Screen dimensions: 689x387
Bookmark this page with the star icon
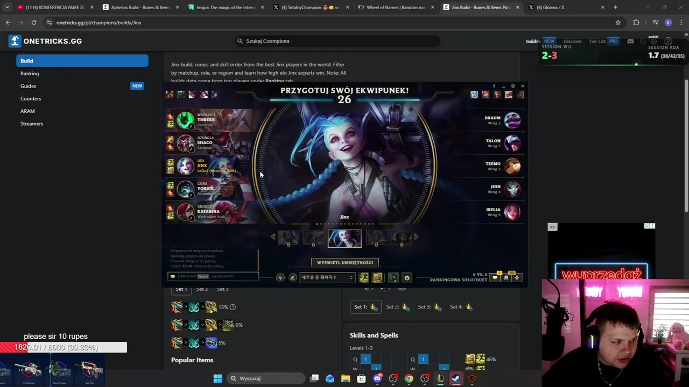click(618, 23)
